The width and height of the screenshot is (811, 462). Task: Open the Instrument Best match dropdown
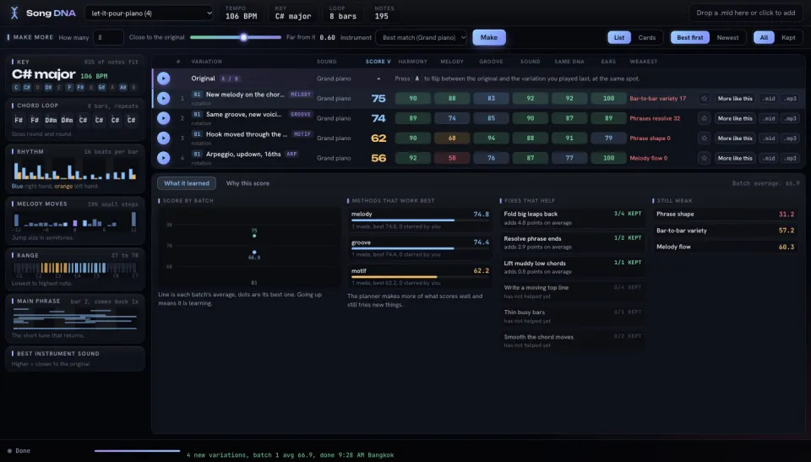(x=422, y=37)
